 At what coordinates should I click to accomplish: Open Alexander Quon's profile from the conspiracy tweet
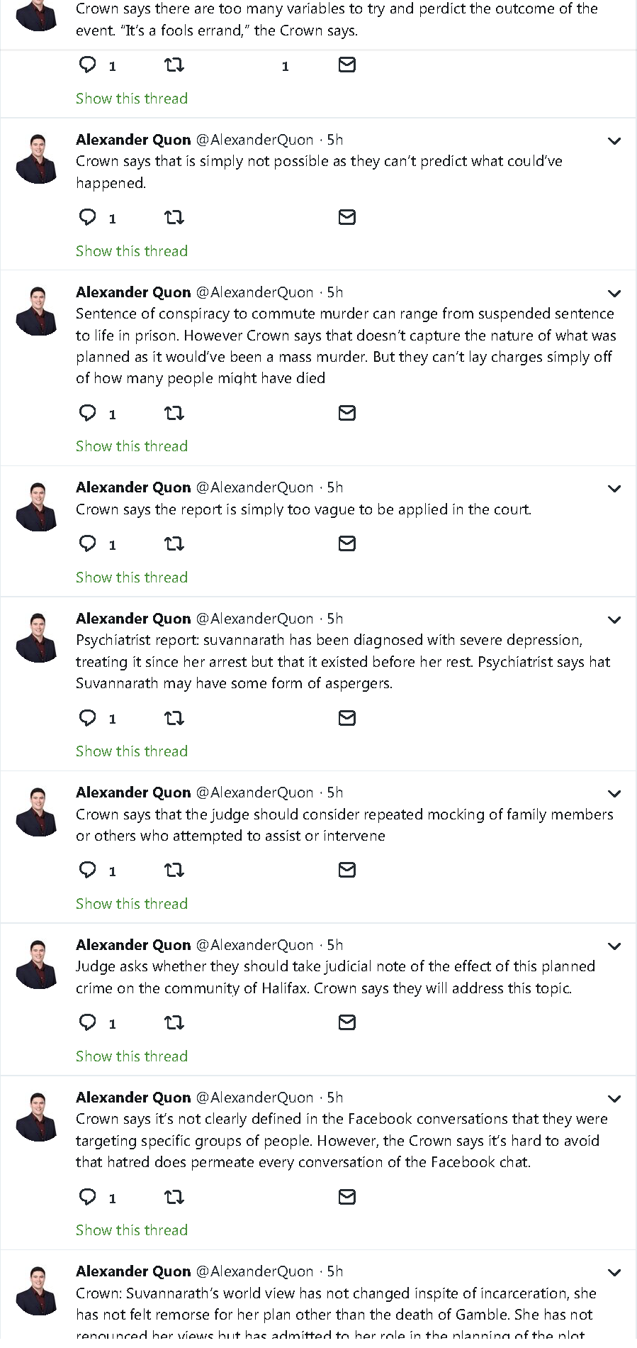click(133, 292)
